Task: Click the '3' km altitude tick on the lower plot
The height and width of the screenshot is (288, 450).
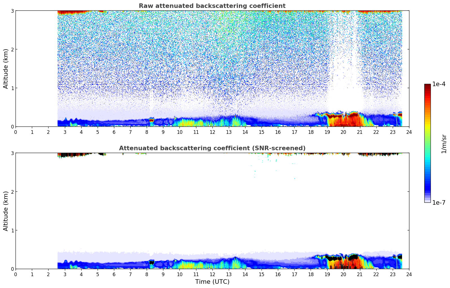Action: tap(12, 153)
